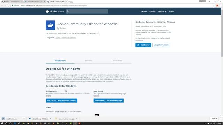Open a new browser tab
Viewport: 223px width, 125px height.
(x=71, y=2)
